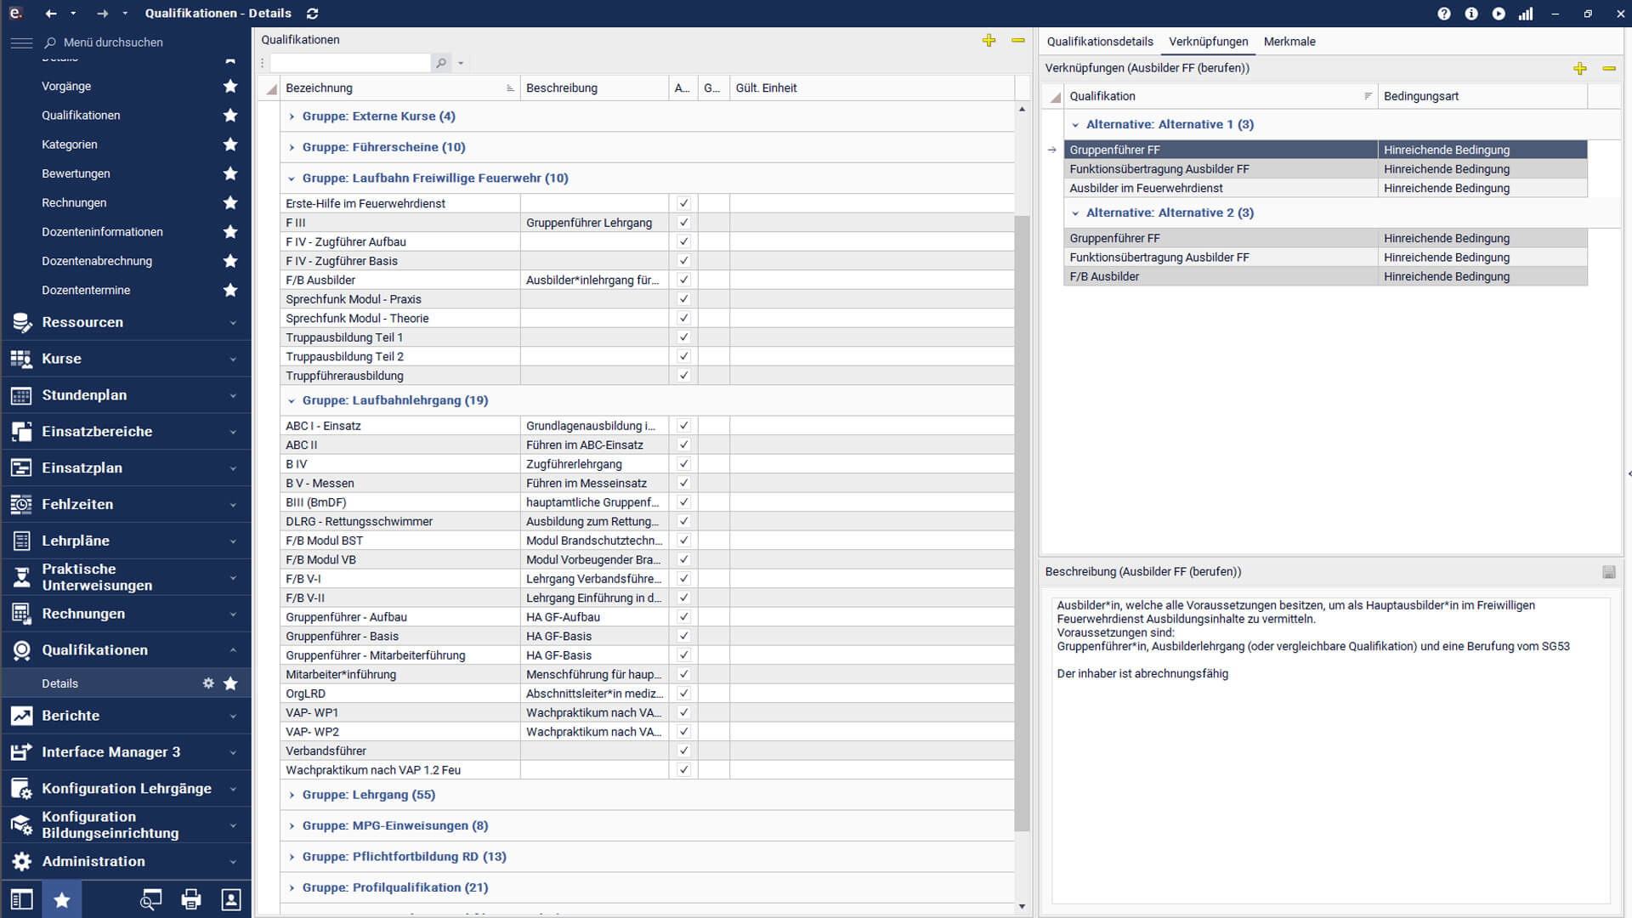This screenshot has width=1632, height=918.
Task: Open the info icon in title bar
Action: coord(1471,14)
